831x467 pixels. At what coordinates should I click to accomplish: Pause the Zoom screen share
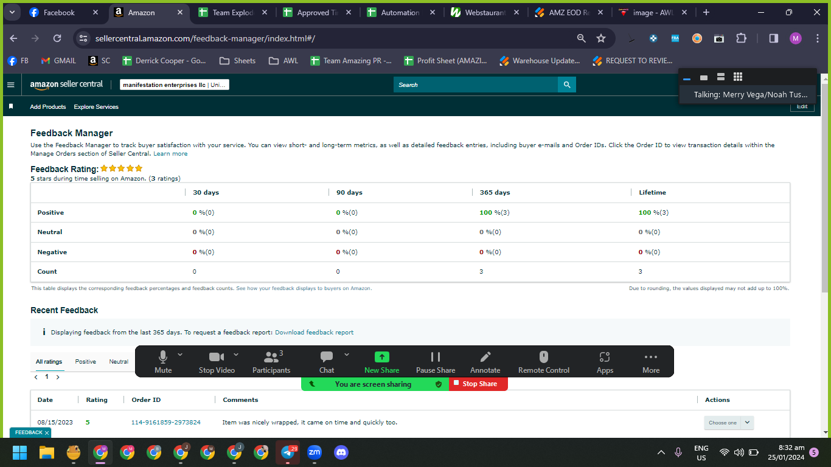coord(436,362)
